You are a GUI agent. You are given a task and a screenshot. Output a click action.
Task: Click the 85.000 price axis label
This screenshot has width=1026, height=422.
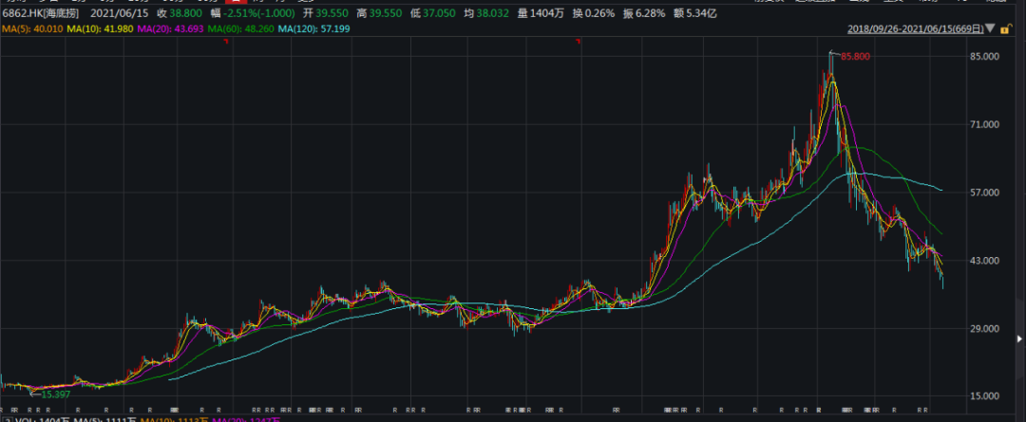987,57
